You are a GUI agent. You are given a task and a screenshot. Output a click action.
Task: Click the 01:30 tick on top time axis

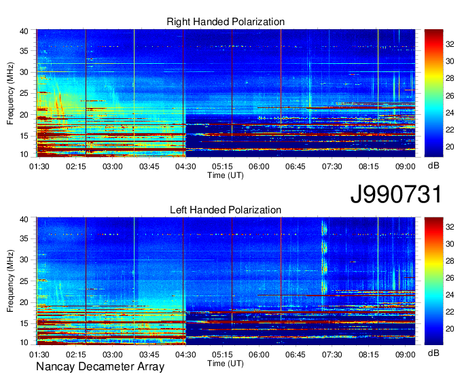click(39, 166)
